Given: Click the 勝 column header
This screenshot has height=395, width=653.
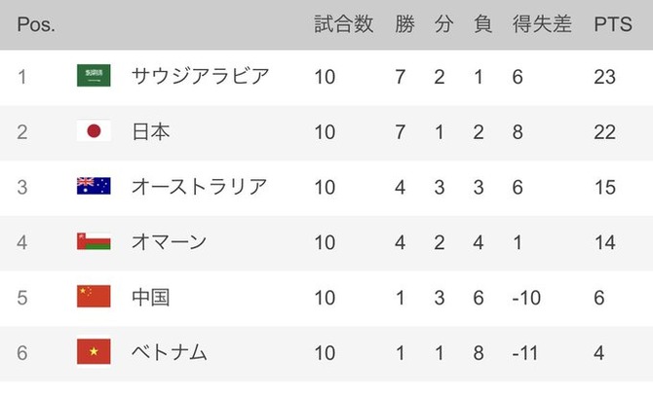Looking at the screenshot, I should 404,24.
